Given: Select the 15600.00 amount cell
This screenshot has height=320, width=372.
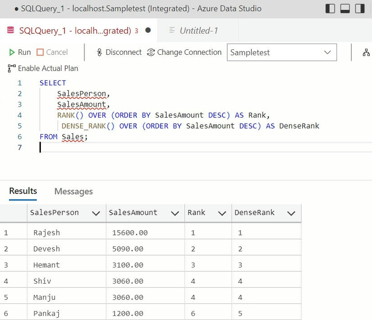Looking at the screenshot, I should [145, 232].
